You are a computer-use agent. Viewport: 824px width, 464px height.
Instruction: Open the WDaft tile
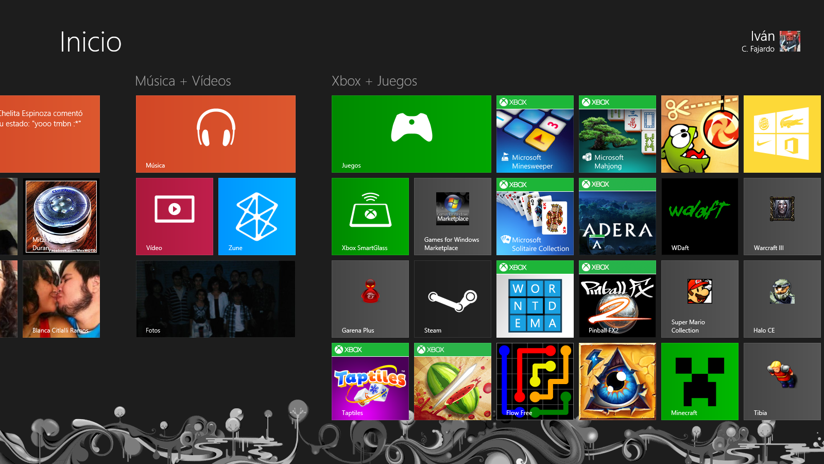point(700,217)
